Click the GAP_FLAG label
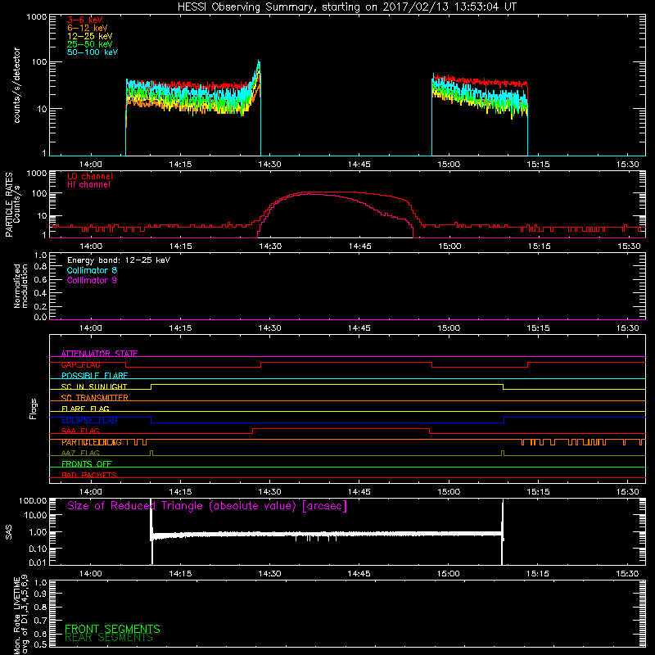Image resolution: width=655 pixels, height=655 pixels. 80,364
